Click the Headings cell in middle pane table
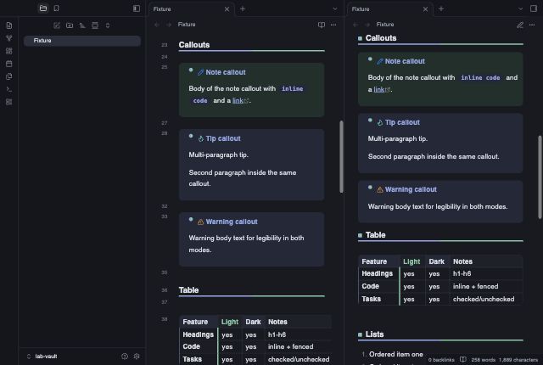Image resolution: width=543 pixels, height=365 pixels. click(x=198, y=334)
